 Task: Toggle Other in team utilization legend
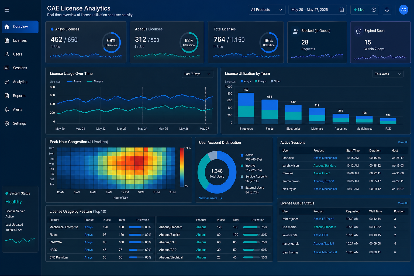(x=276, y=81)
